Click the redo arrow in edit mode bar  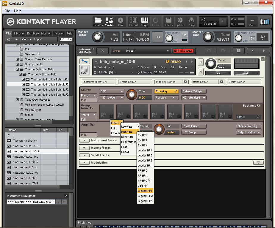pos(223,51)
